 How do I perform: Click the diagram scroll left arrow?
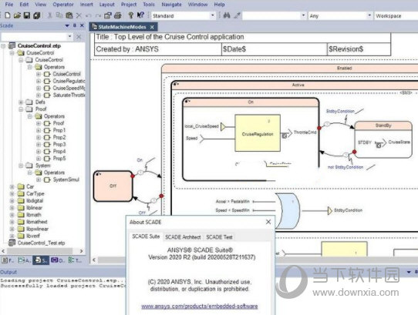click(94, 260)
